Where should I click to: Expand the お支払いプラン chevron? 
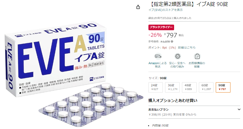[239, 110]
